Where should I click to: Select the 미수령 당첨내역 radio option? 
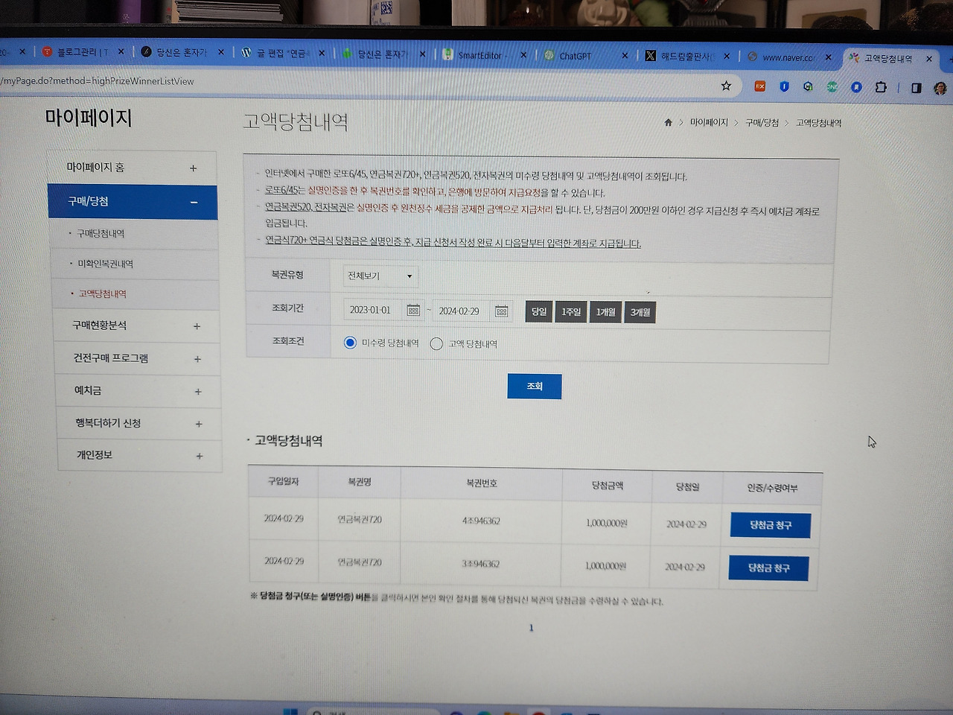click(x=350, y=343)
